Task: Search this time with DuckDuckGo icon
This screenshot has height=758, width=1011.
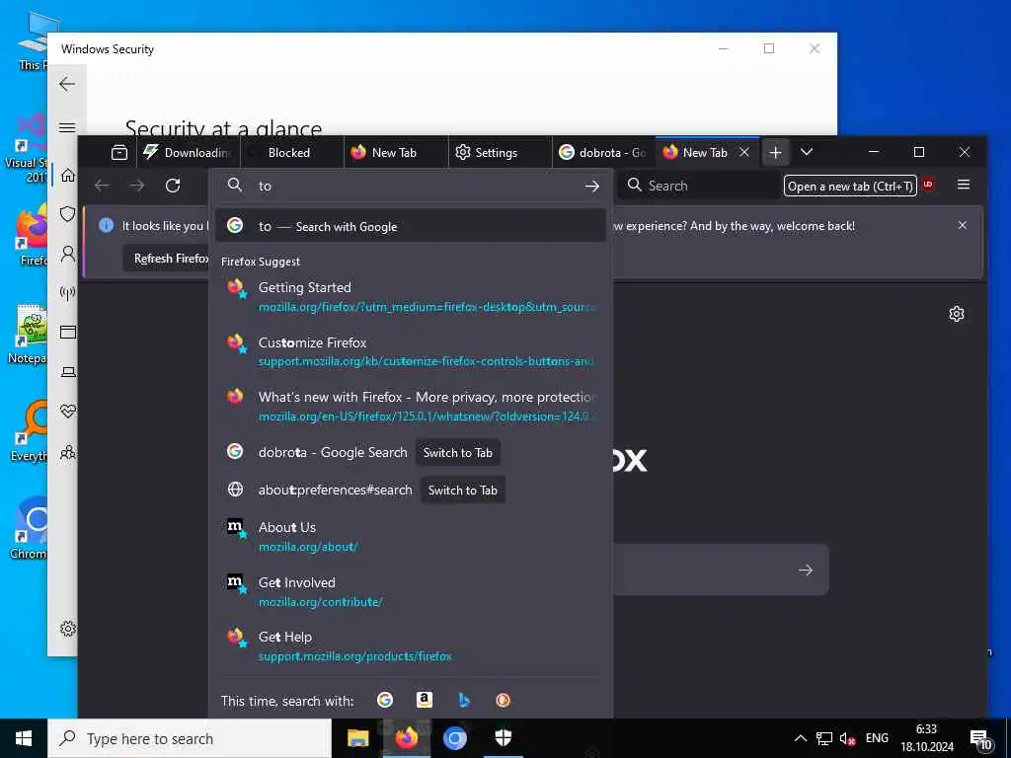Action: (x=503, y=700)
